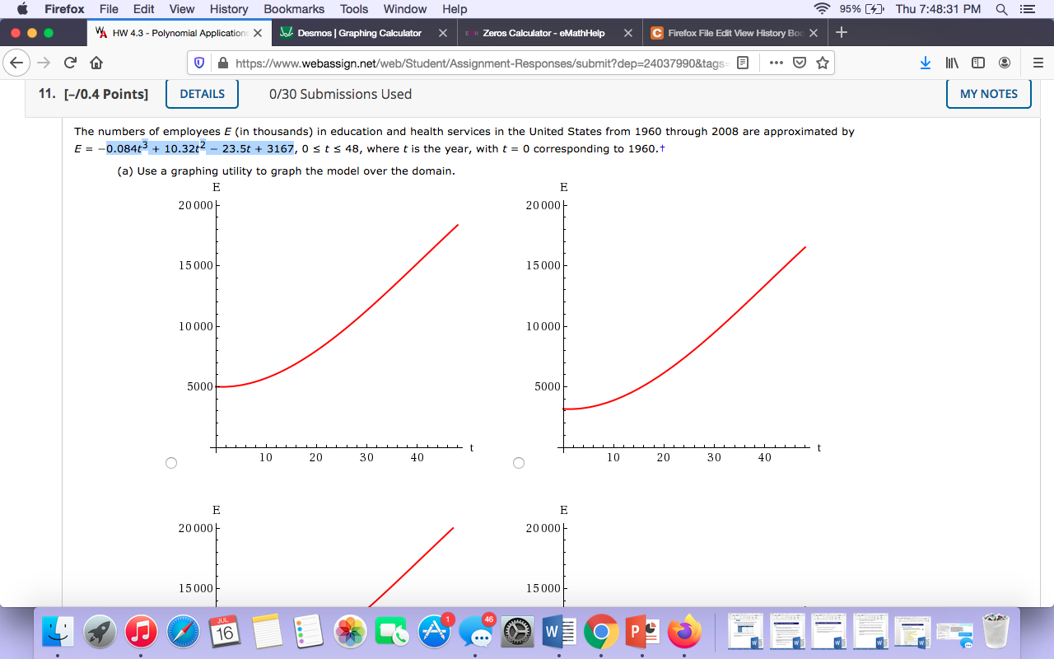Select the second graph answer radio button
The width and height of the screenshot is (1054, 659).
(519, 463)
